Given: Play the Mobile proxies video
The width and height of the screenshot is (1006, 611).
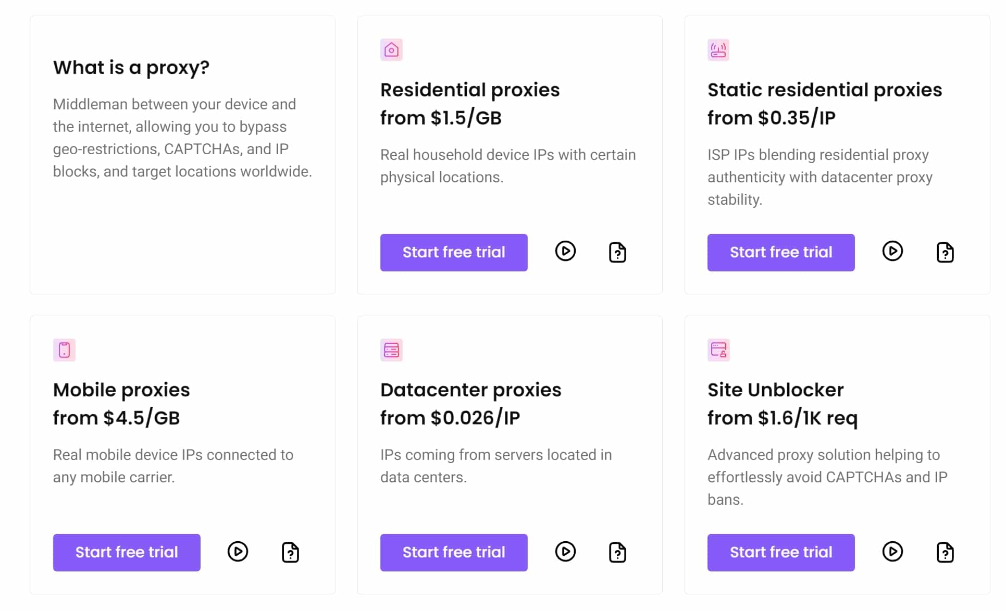Looking at the screenshot, I should [238, 552].
